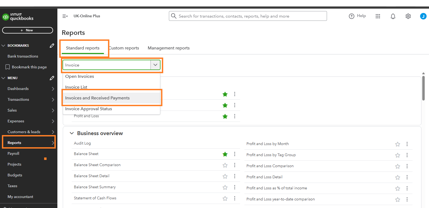Open more options for Profit and Loss Detail
Image resolution: width=429 pixels, height=208 pixels.
tap(407, 177)
